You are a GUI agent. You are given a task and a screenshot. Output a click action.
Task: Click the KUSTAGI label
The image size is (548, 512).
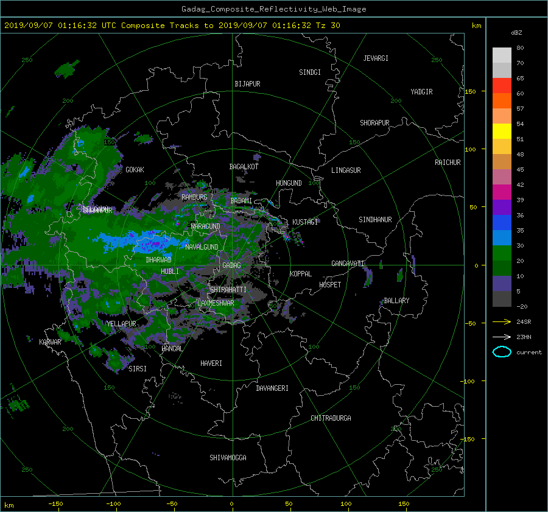point(305,222)
